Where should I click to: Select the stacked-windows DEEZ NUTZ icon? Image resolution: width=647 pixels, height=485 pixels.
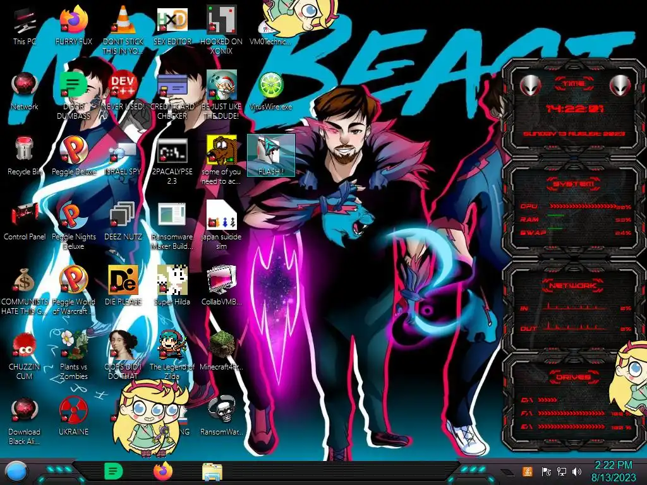pyautogui.click(x=123, y=221)
